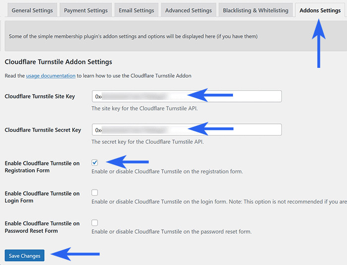Screen dimensions: 347x265
Task: Check the Password Reset Form Turnstile checkbox
Action: coord(95,223)
